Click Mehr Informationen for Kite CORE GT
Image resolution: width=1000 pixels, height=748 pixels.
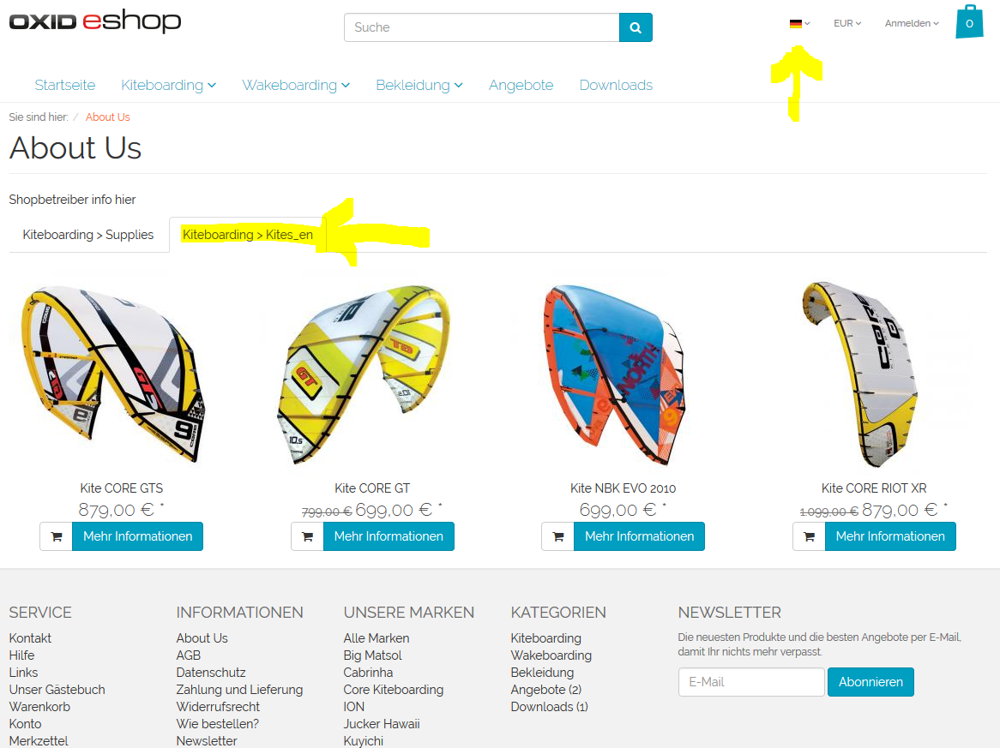coord(389,536)
